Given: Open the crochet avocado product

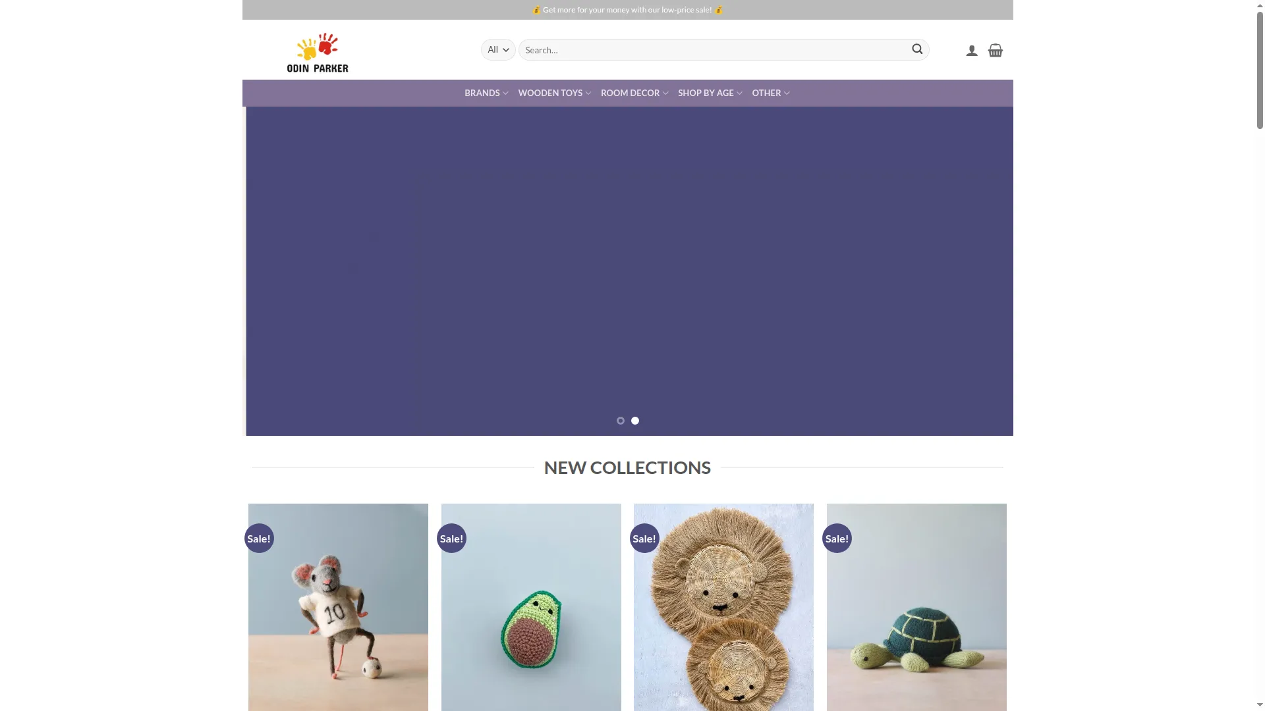Looking at the screenshot, I should coord(531,607).
